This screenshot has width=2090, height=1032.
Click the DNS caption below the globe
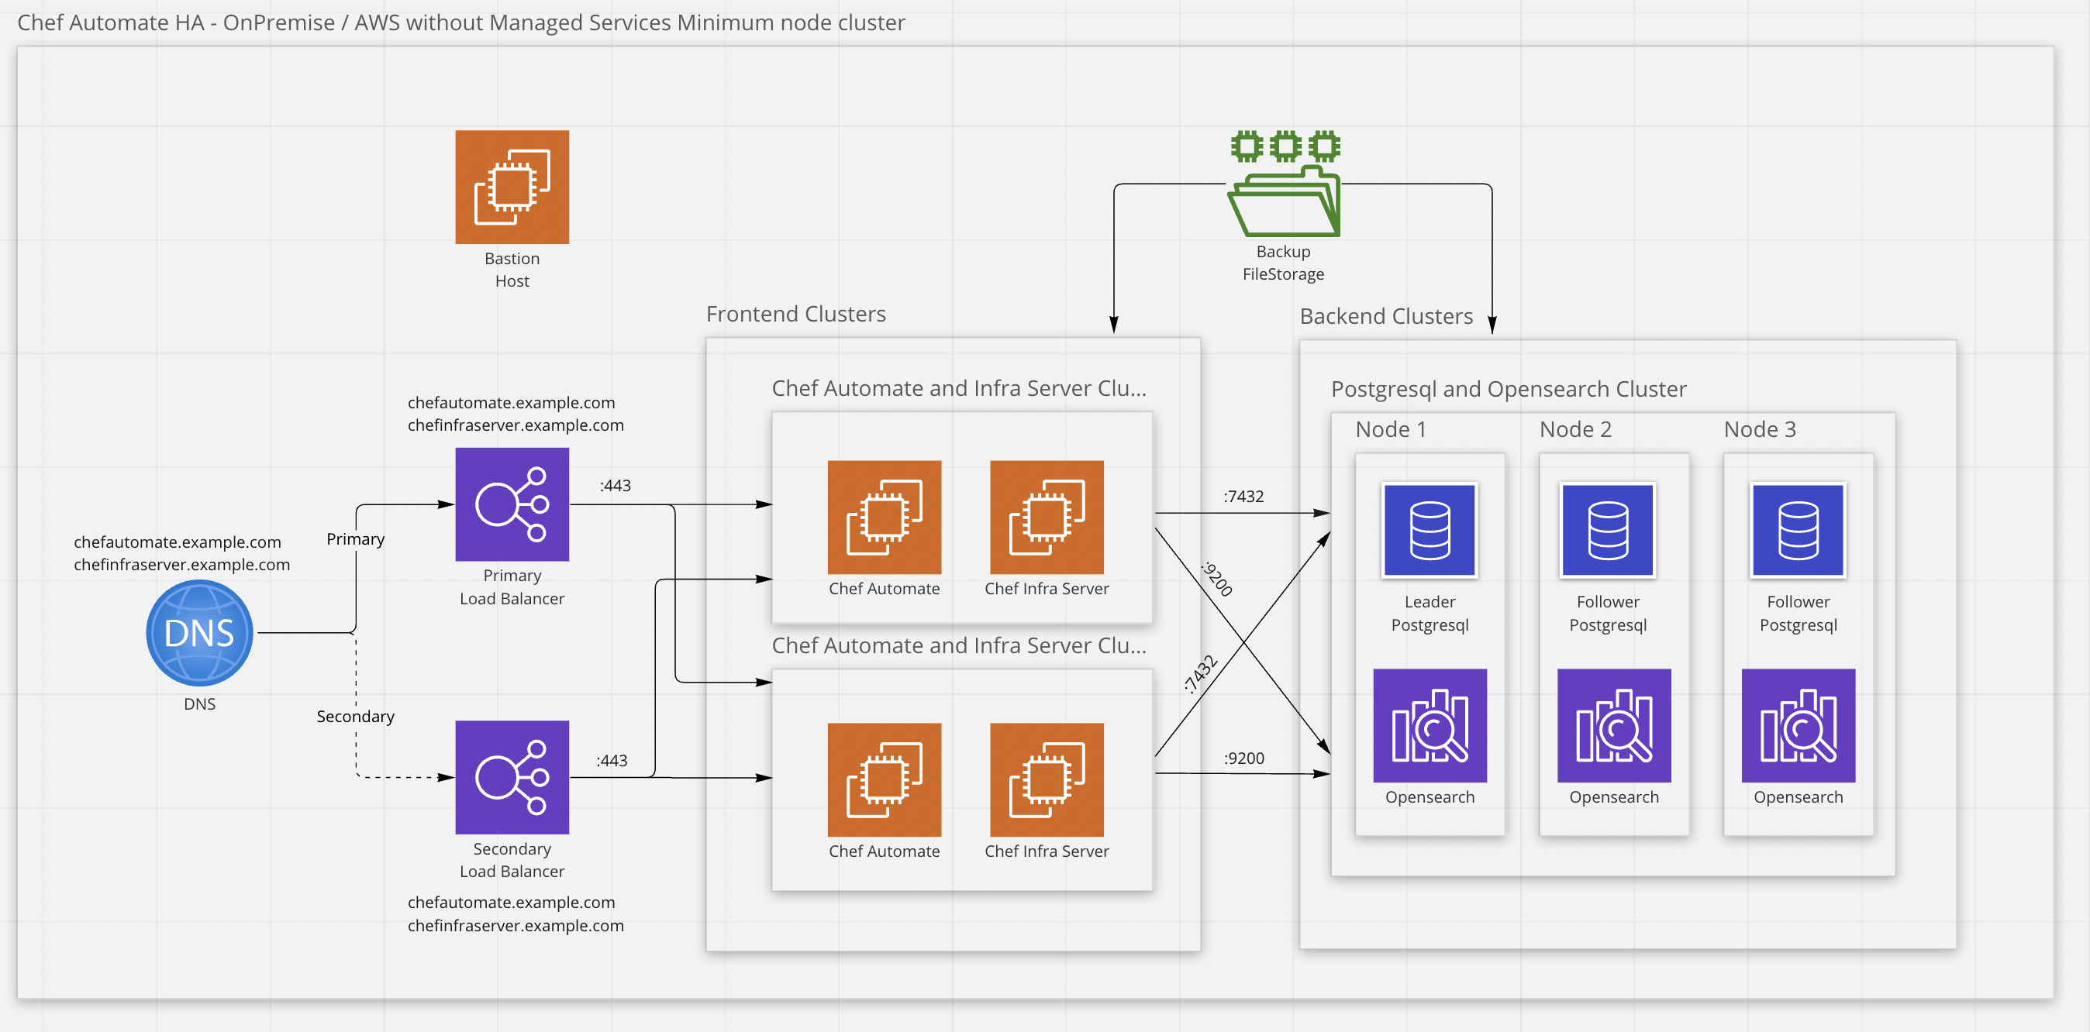199,703
